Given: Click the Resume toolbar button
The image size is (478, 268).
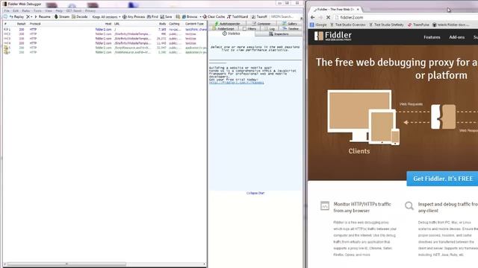Looking at the screenshot, I should pos(43,16).
